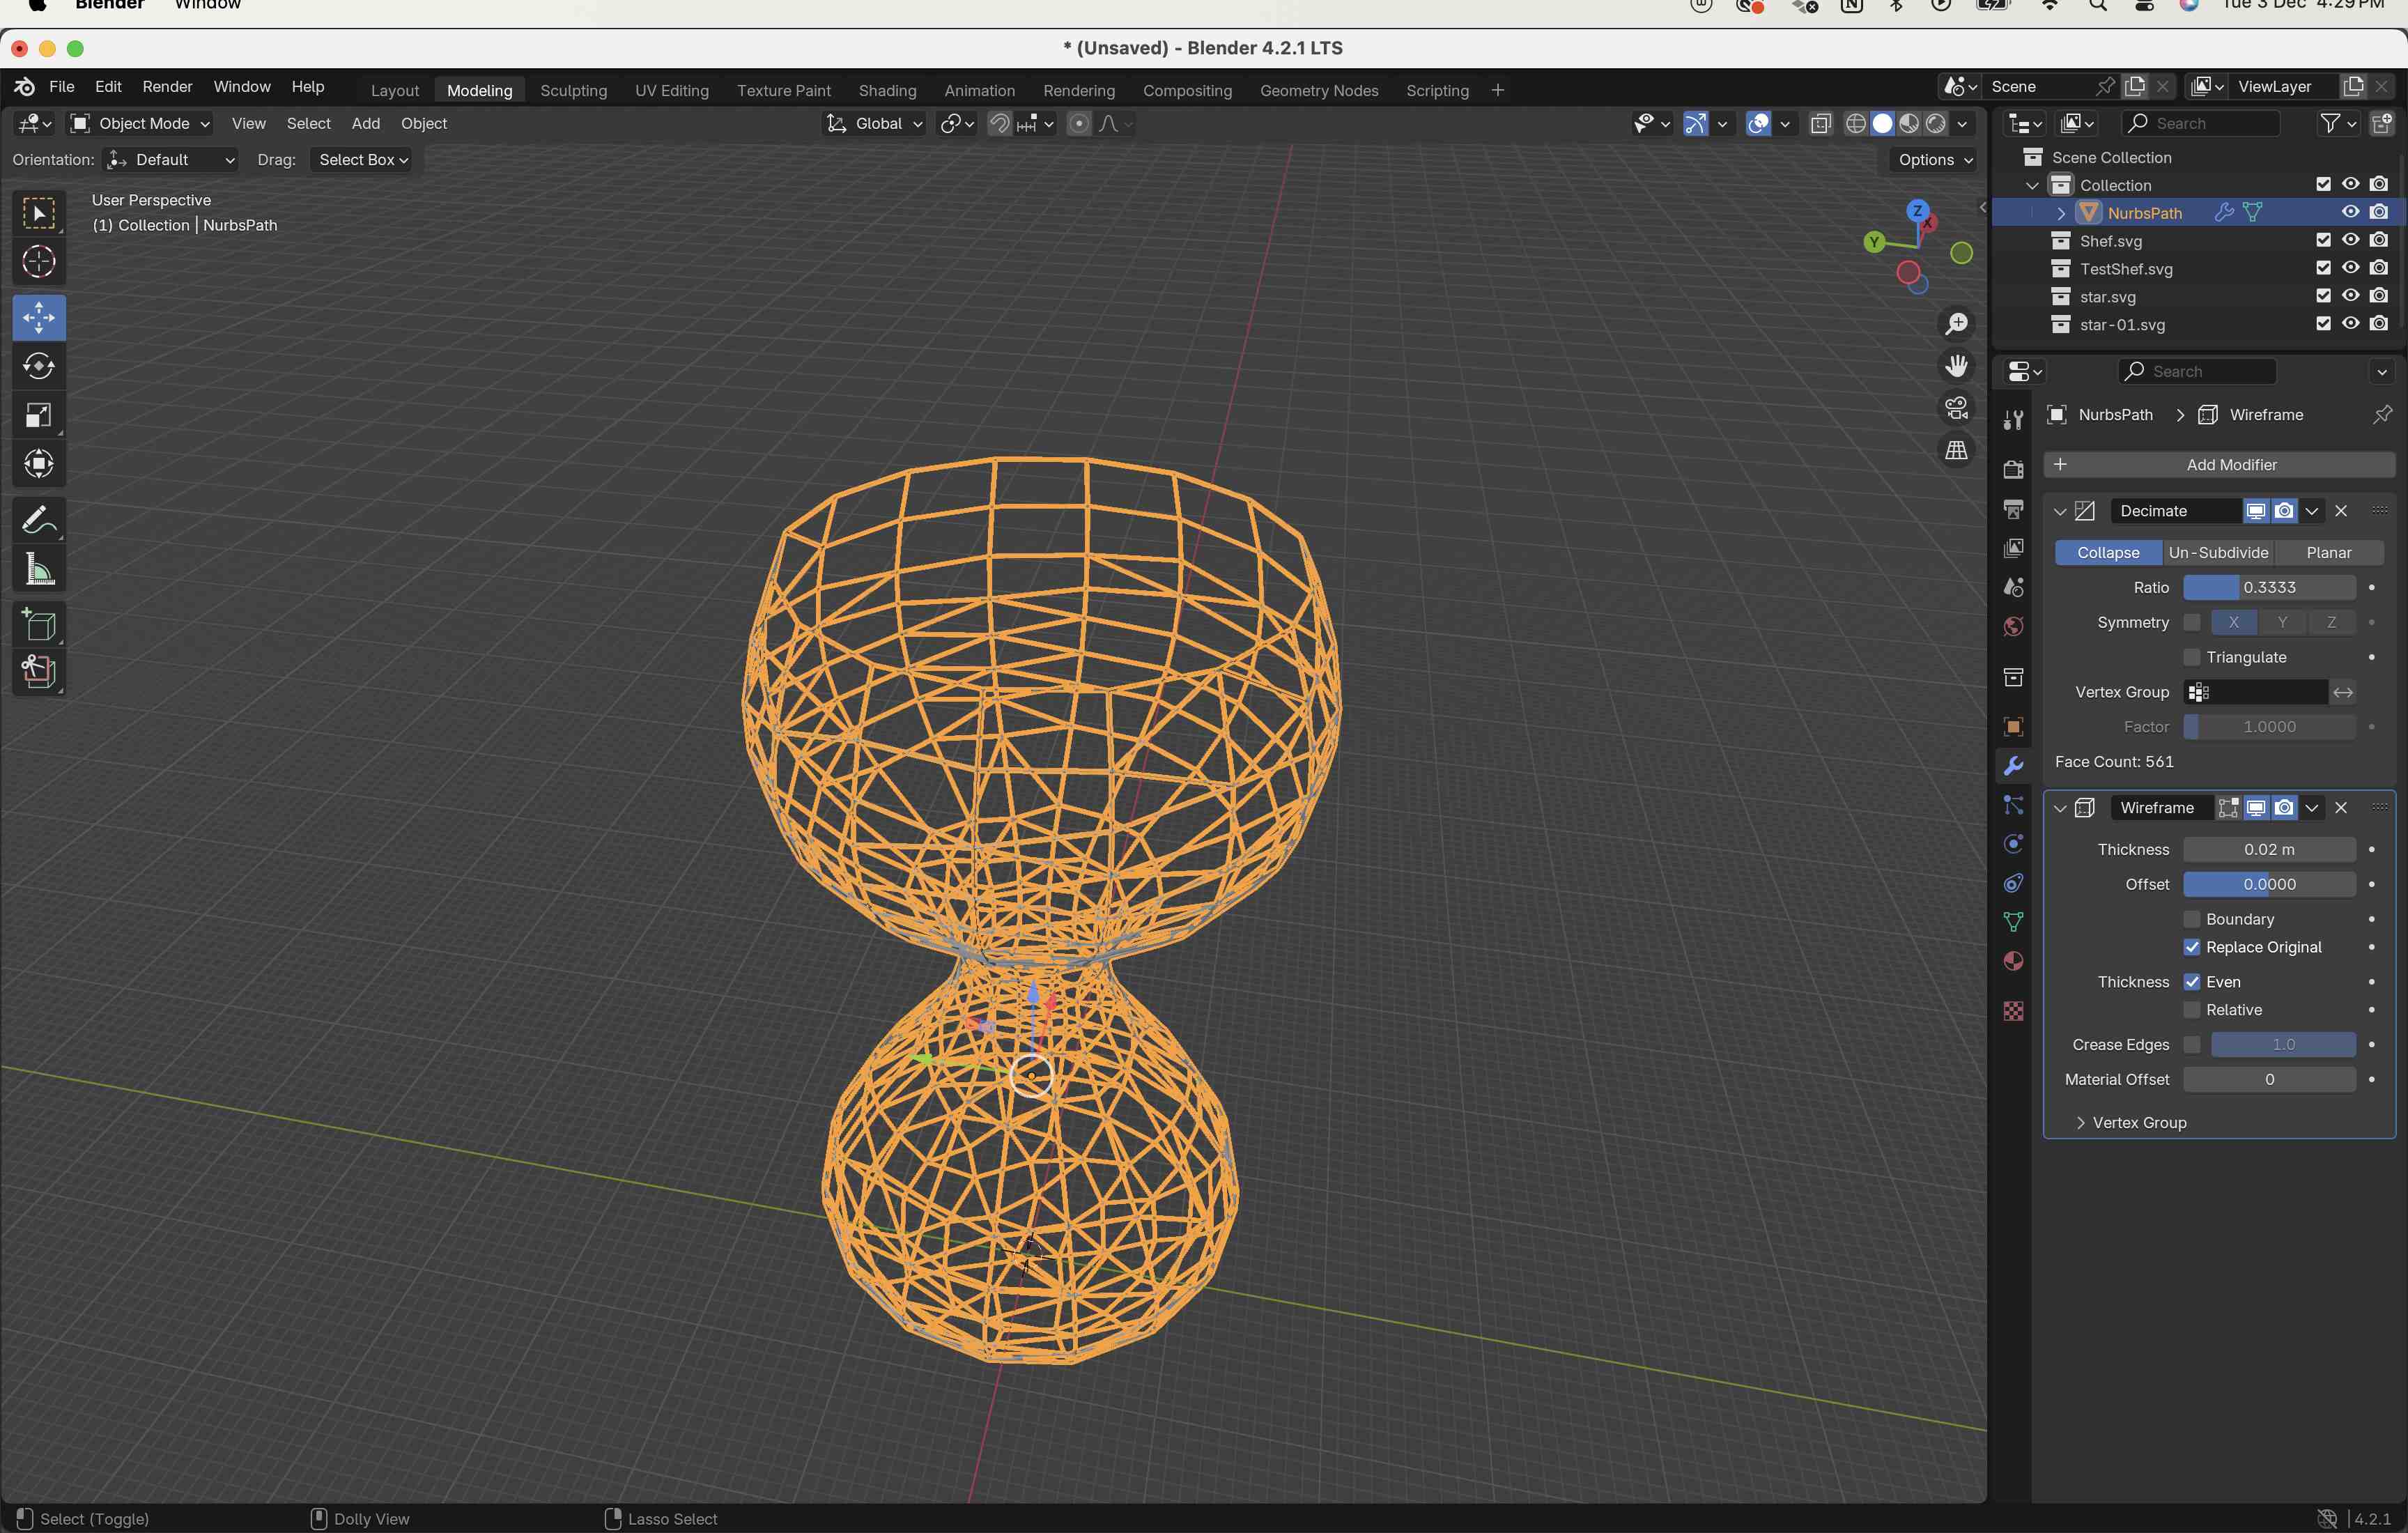
Task: Hide NurbsPath in viewport
Action: (x=2350, y=212)
